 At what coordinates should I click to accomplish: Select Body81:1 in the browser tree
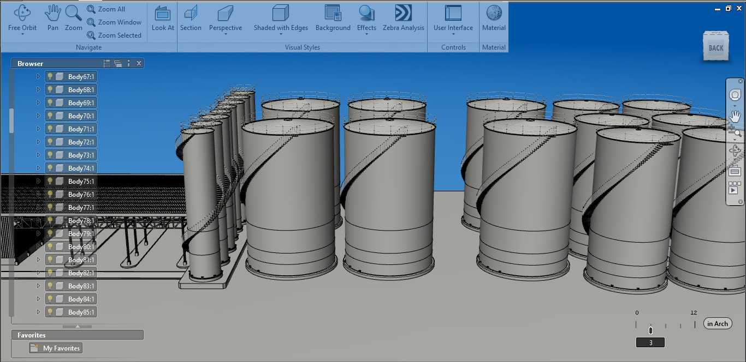(x=71, y=260)
